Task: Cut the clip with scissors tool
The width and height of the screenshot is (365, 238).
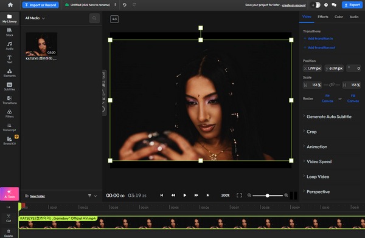Action: point(9,218)
